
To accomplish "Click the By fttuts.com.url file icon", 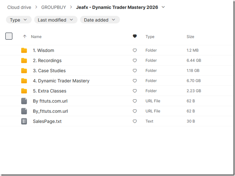I will (x=24, y=101).
